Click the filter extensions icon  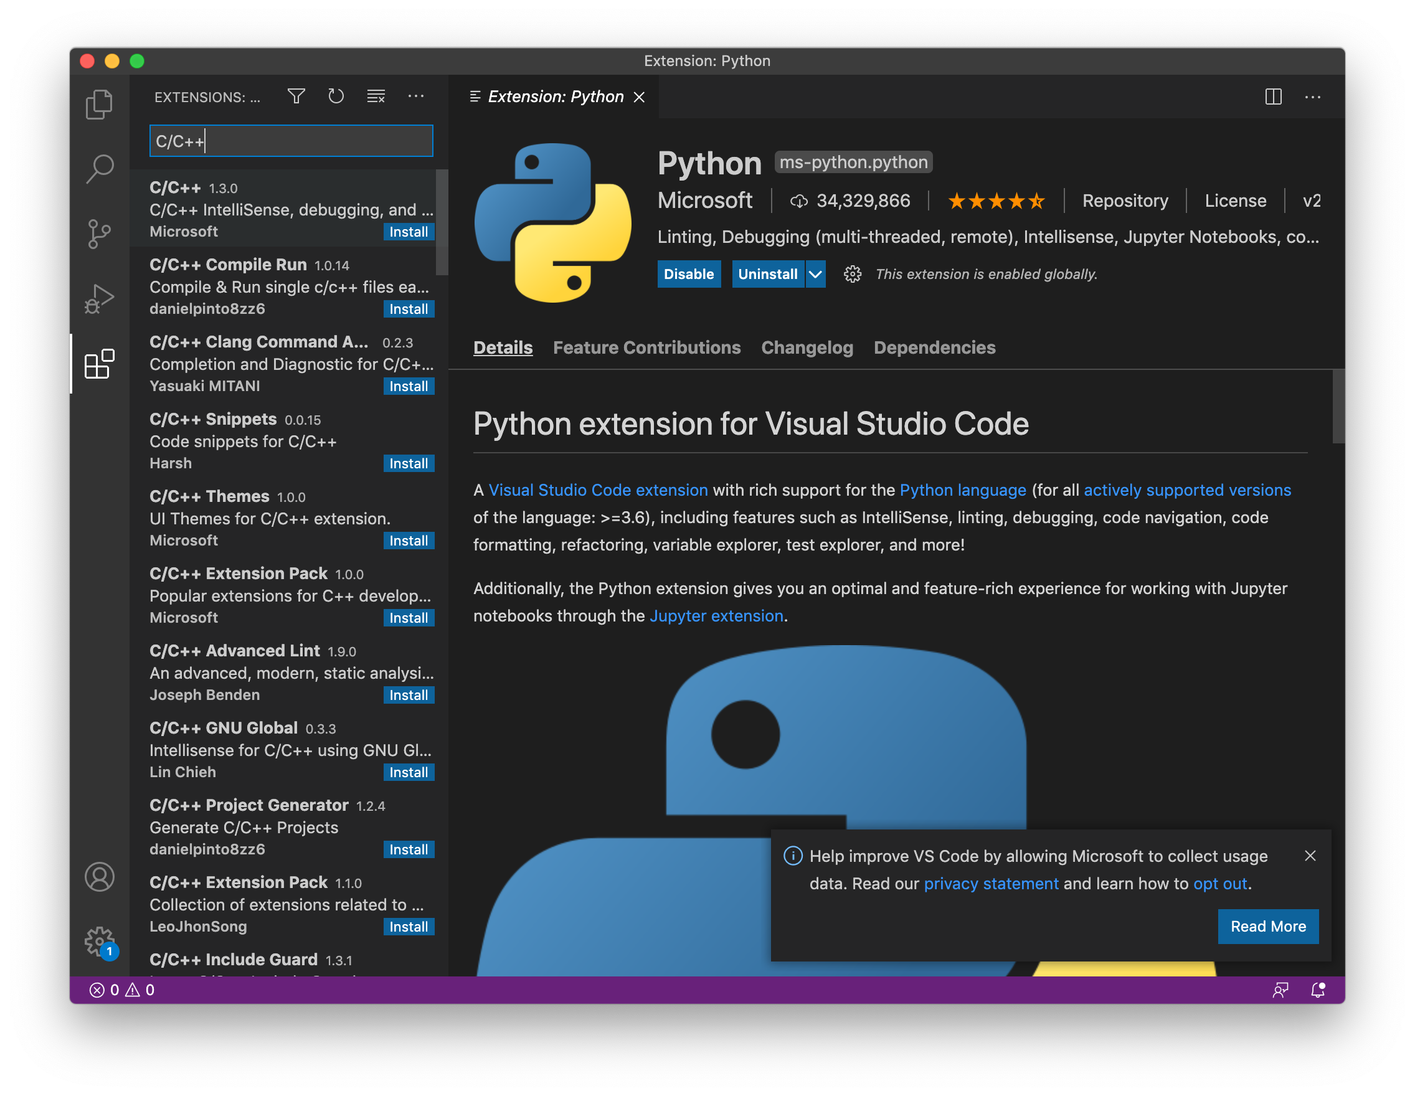[x=298, y=98]
